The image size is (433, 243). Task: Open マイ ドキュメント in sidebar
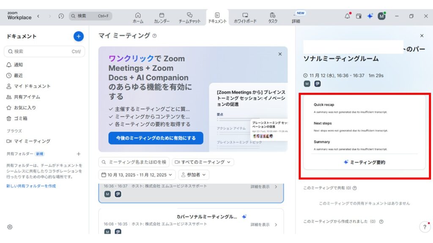point(32,86)
